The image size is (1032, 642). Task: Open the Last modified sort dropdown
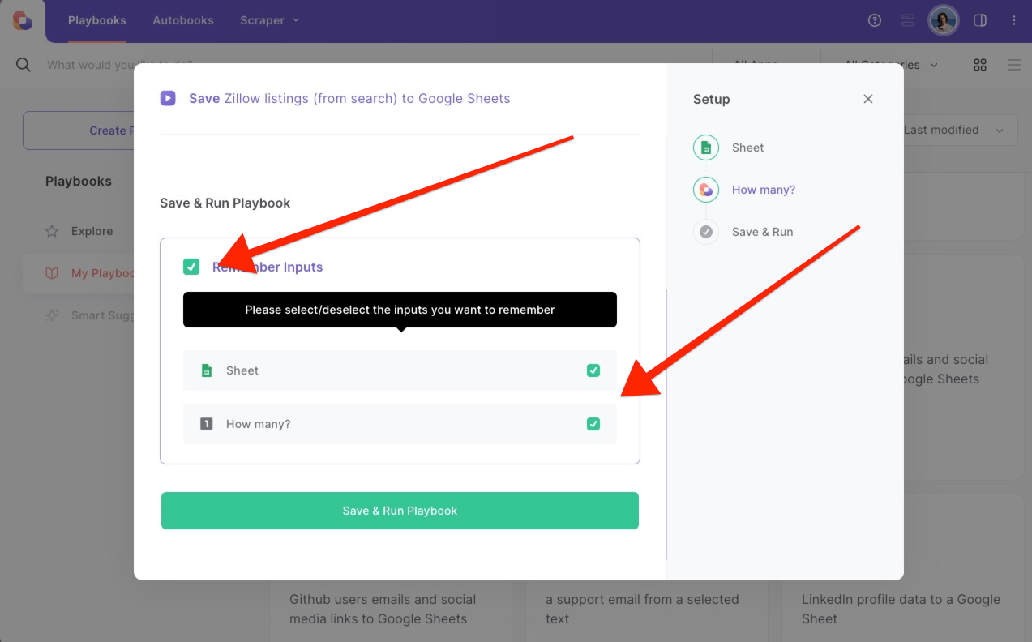point(954,130)
